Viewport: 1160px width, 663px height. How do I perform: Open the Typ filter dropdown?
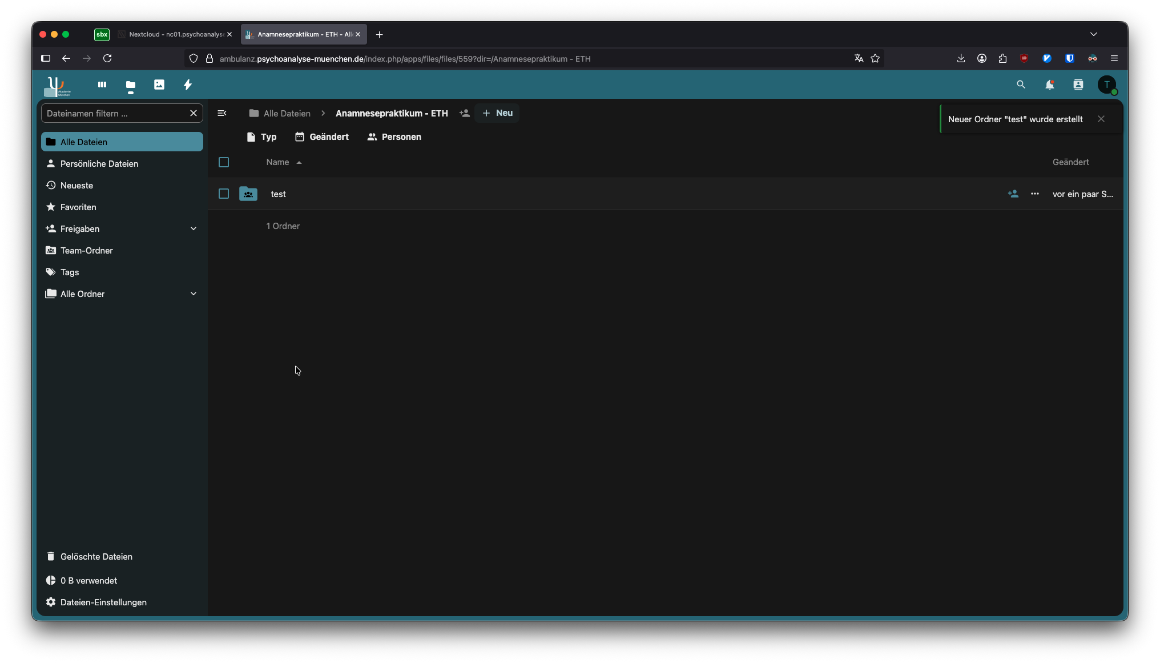tap(261, 137)
